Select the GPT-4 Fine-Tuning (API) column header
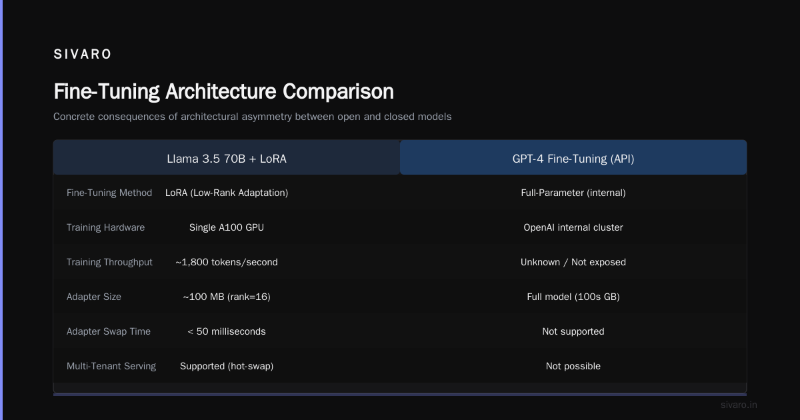The height and width of the screenshot is (420, 800). [573, 159]
